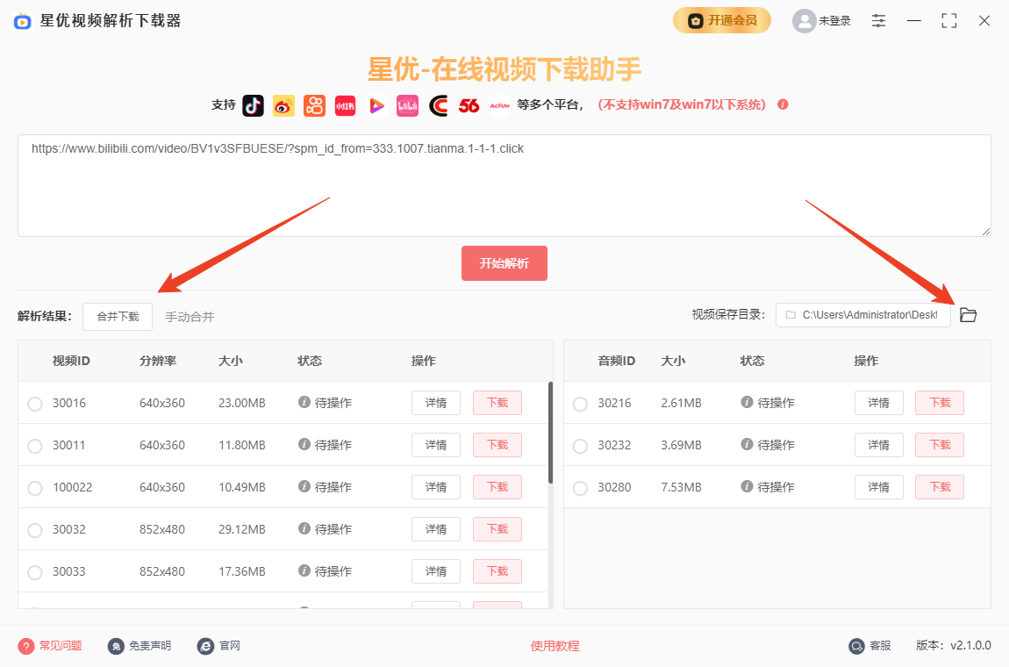This screenshot has width=1009, height=667.
Task: Click the video list vertical scrollbar
Action: click(x=550, y=432)
